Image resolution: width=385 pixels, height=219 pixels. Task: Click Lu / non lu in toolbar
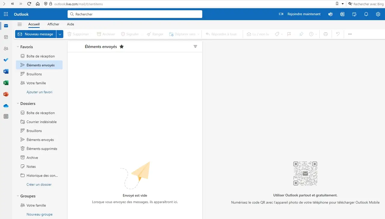click(x=258, y=34)
